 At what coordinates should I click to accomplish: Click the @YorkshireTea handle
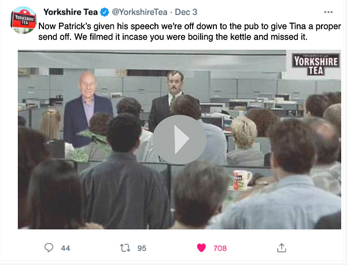click(x=139, y=12)
